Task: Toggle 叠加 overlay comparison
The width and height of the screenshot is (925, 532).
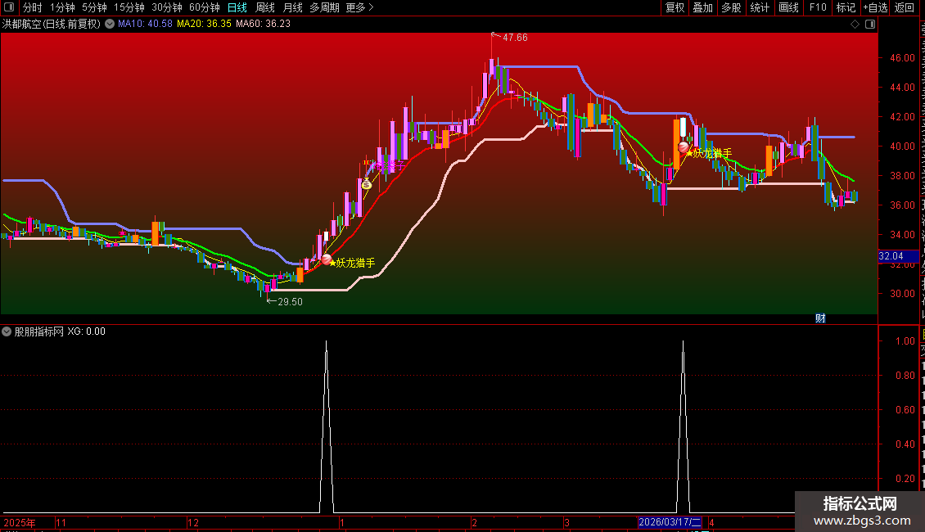Action: click(702, 7)
